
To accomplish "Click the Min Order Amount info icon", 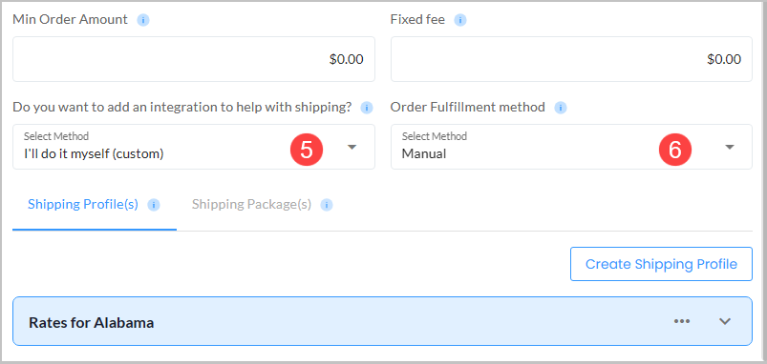I will 143,20.
